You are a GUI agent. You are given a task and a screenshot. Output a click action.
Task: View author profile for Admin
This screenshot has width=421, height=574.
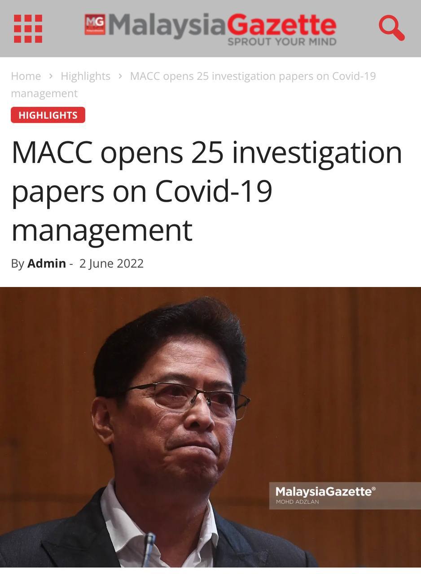coord(47,263)
